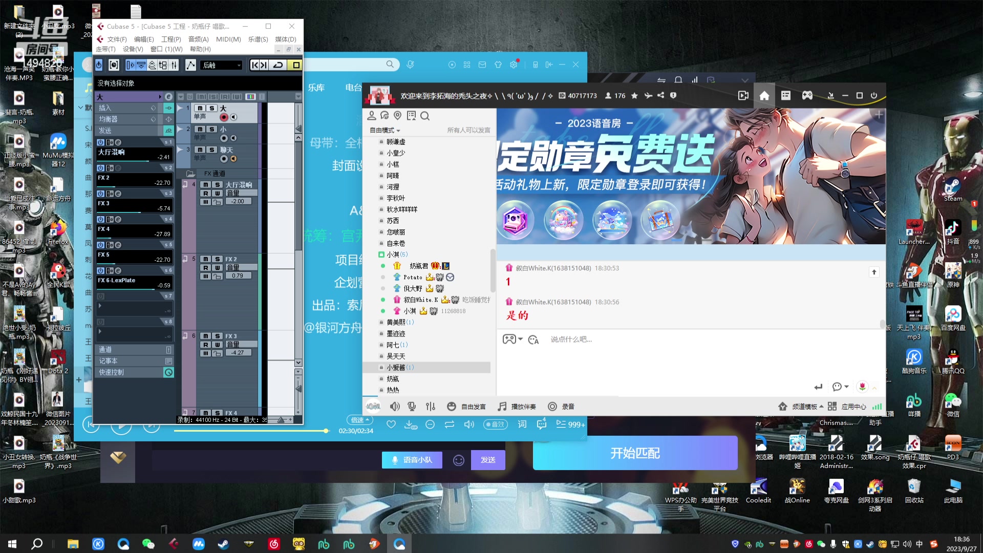Open the MIDI(M) menu in Cubase

click(x=228, y=39)
